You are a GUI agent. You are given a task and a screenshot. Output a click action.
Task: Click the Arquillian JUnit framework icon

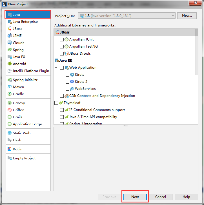pos(66,39)
